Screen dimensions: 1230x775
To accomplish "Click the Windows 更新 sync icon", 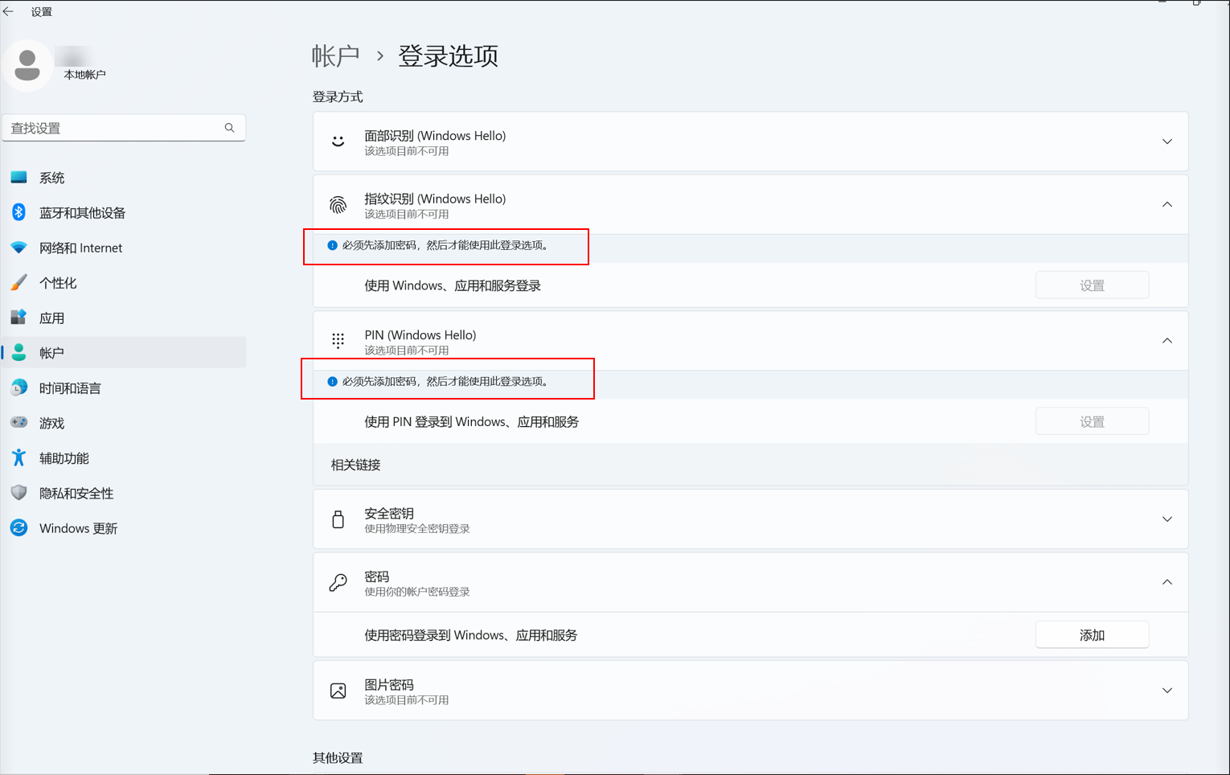I will click(x=18, y=527).
